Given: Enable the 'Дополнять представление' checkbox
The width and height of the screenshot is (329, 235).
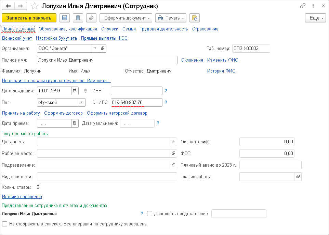Looking at the screenshot, I should coord(149,214).
